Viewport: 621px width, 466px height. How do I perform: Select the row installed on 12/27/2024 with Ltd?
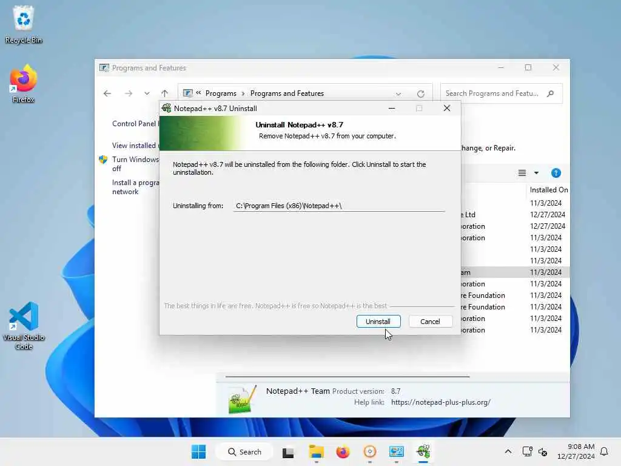[515, 214]
